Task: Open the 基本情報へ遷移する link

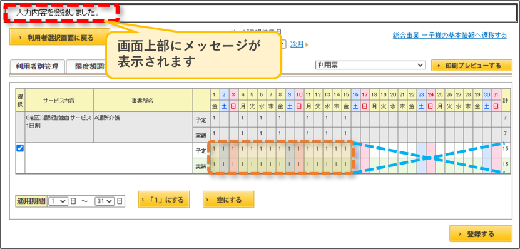Action: (x=449, y=35)
